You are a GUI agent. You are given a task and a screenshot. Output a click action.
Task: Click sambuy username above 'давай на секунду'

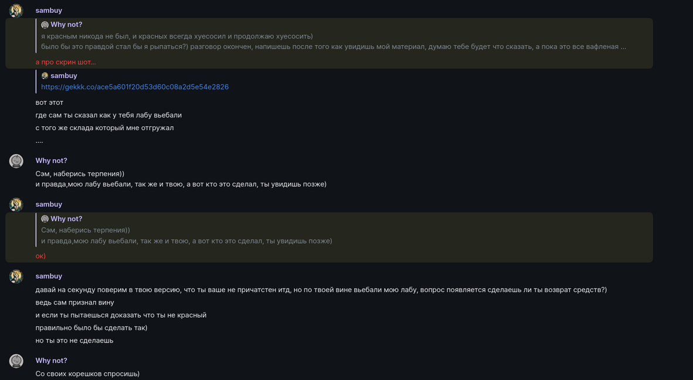(x=49, y=276)
